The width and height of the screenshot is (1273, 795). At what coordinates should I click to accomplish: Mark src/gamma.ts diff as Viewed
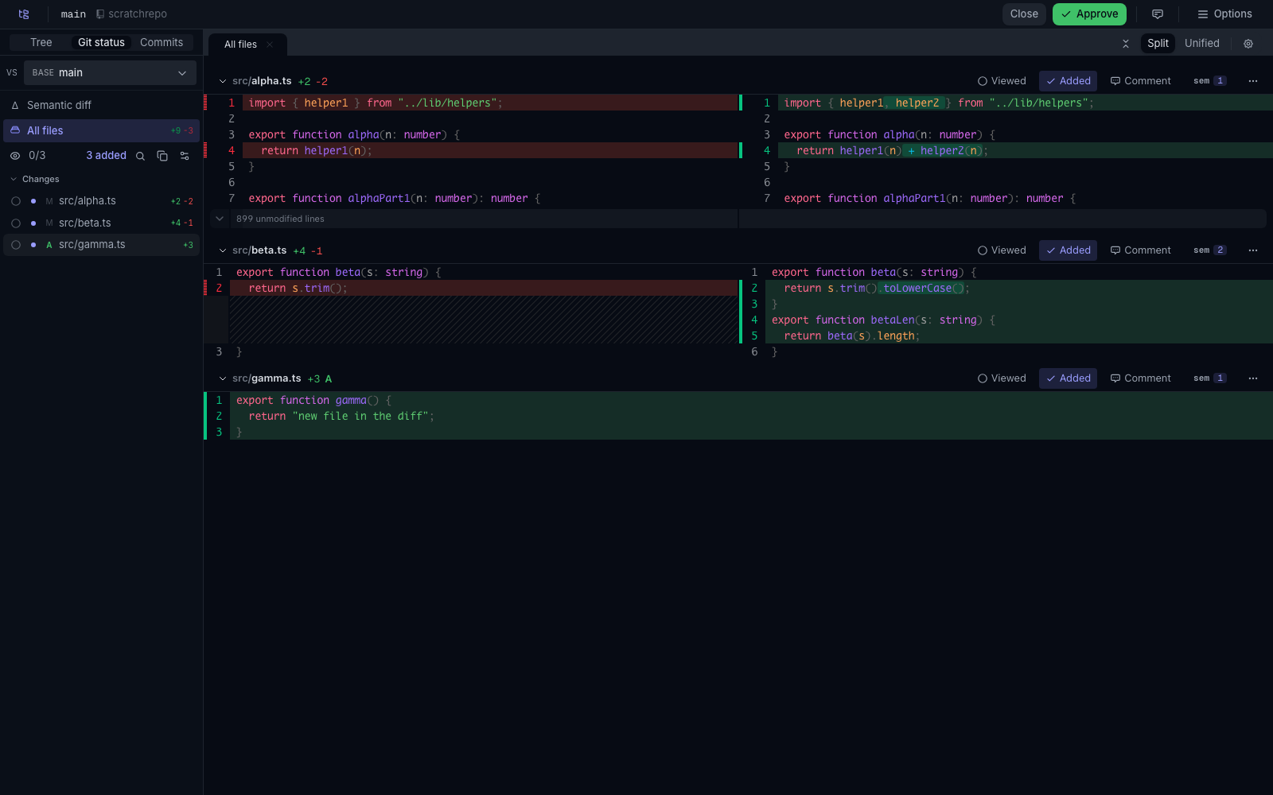click(x=1002, y=378)
